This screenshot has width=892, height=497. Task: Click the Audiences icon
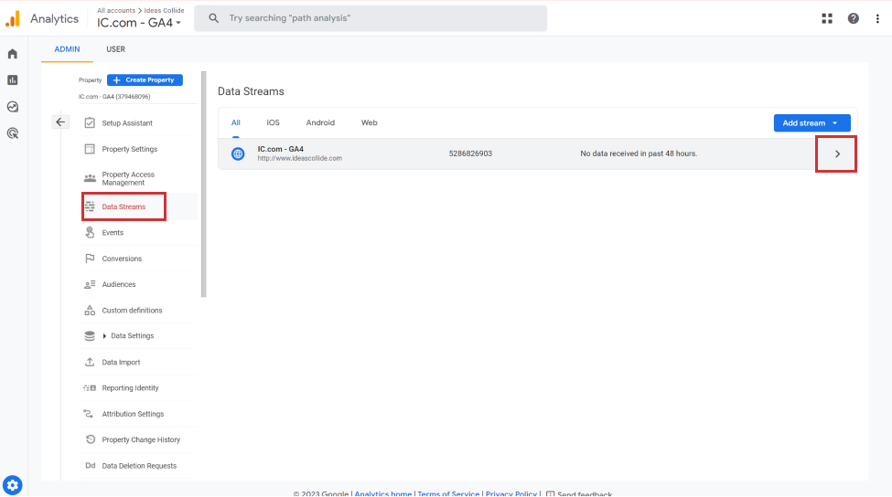90,284
